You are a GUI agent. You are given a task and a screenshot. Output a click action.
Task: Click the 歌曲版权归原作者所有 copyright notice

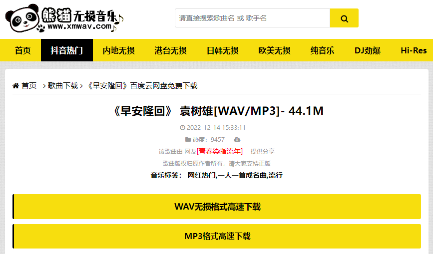coord(217,164)
